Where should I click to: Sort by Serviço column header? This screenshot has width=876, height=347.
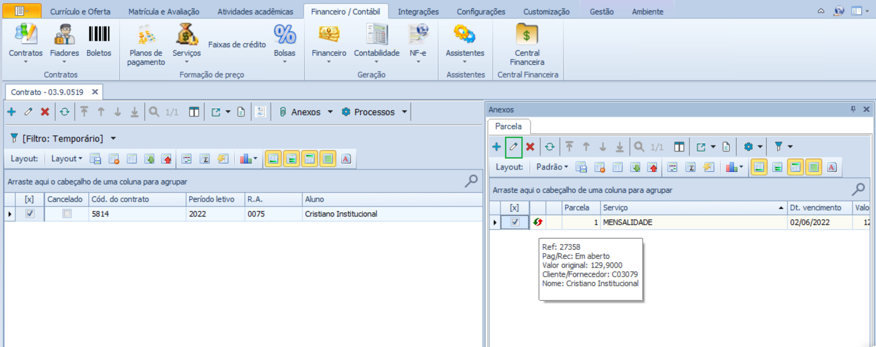click(x=693, y=208)
